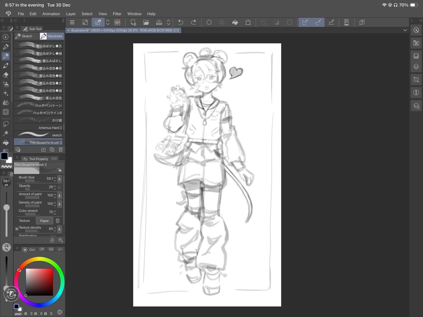The image size is (423, 317).
Task: Toggle snap to grid icon
Action: click(x=331, y=22)
